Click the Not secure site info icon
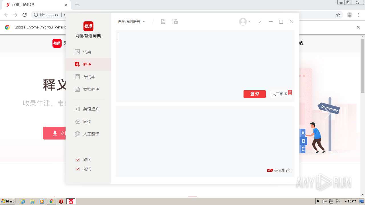This screenshot has height=205, width=365. (36, 15)
